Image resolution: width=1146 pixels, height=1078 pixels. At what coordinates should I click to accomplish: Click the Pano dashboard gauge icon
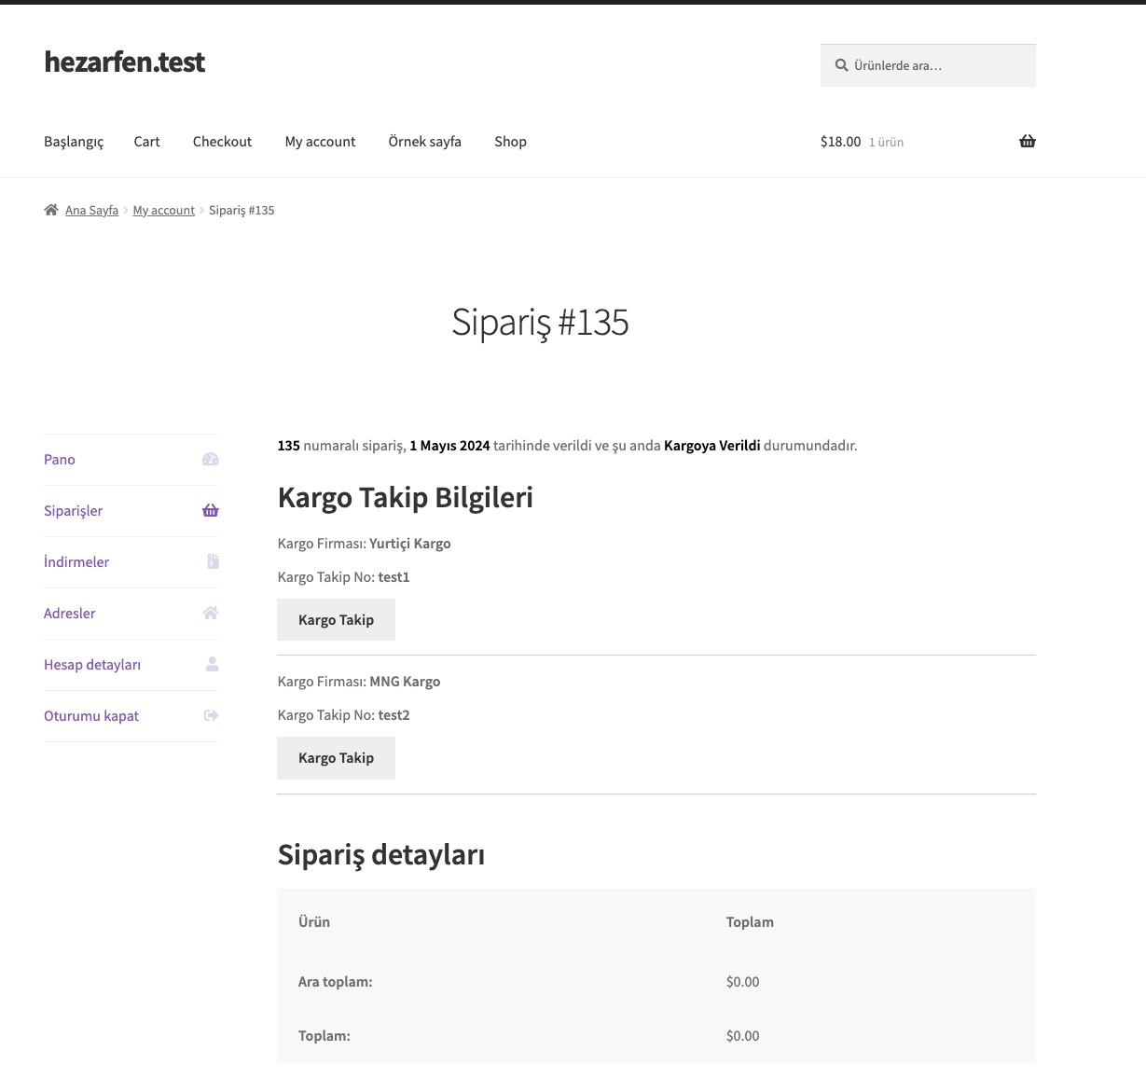[x=211, y=459]
